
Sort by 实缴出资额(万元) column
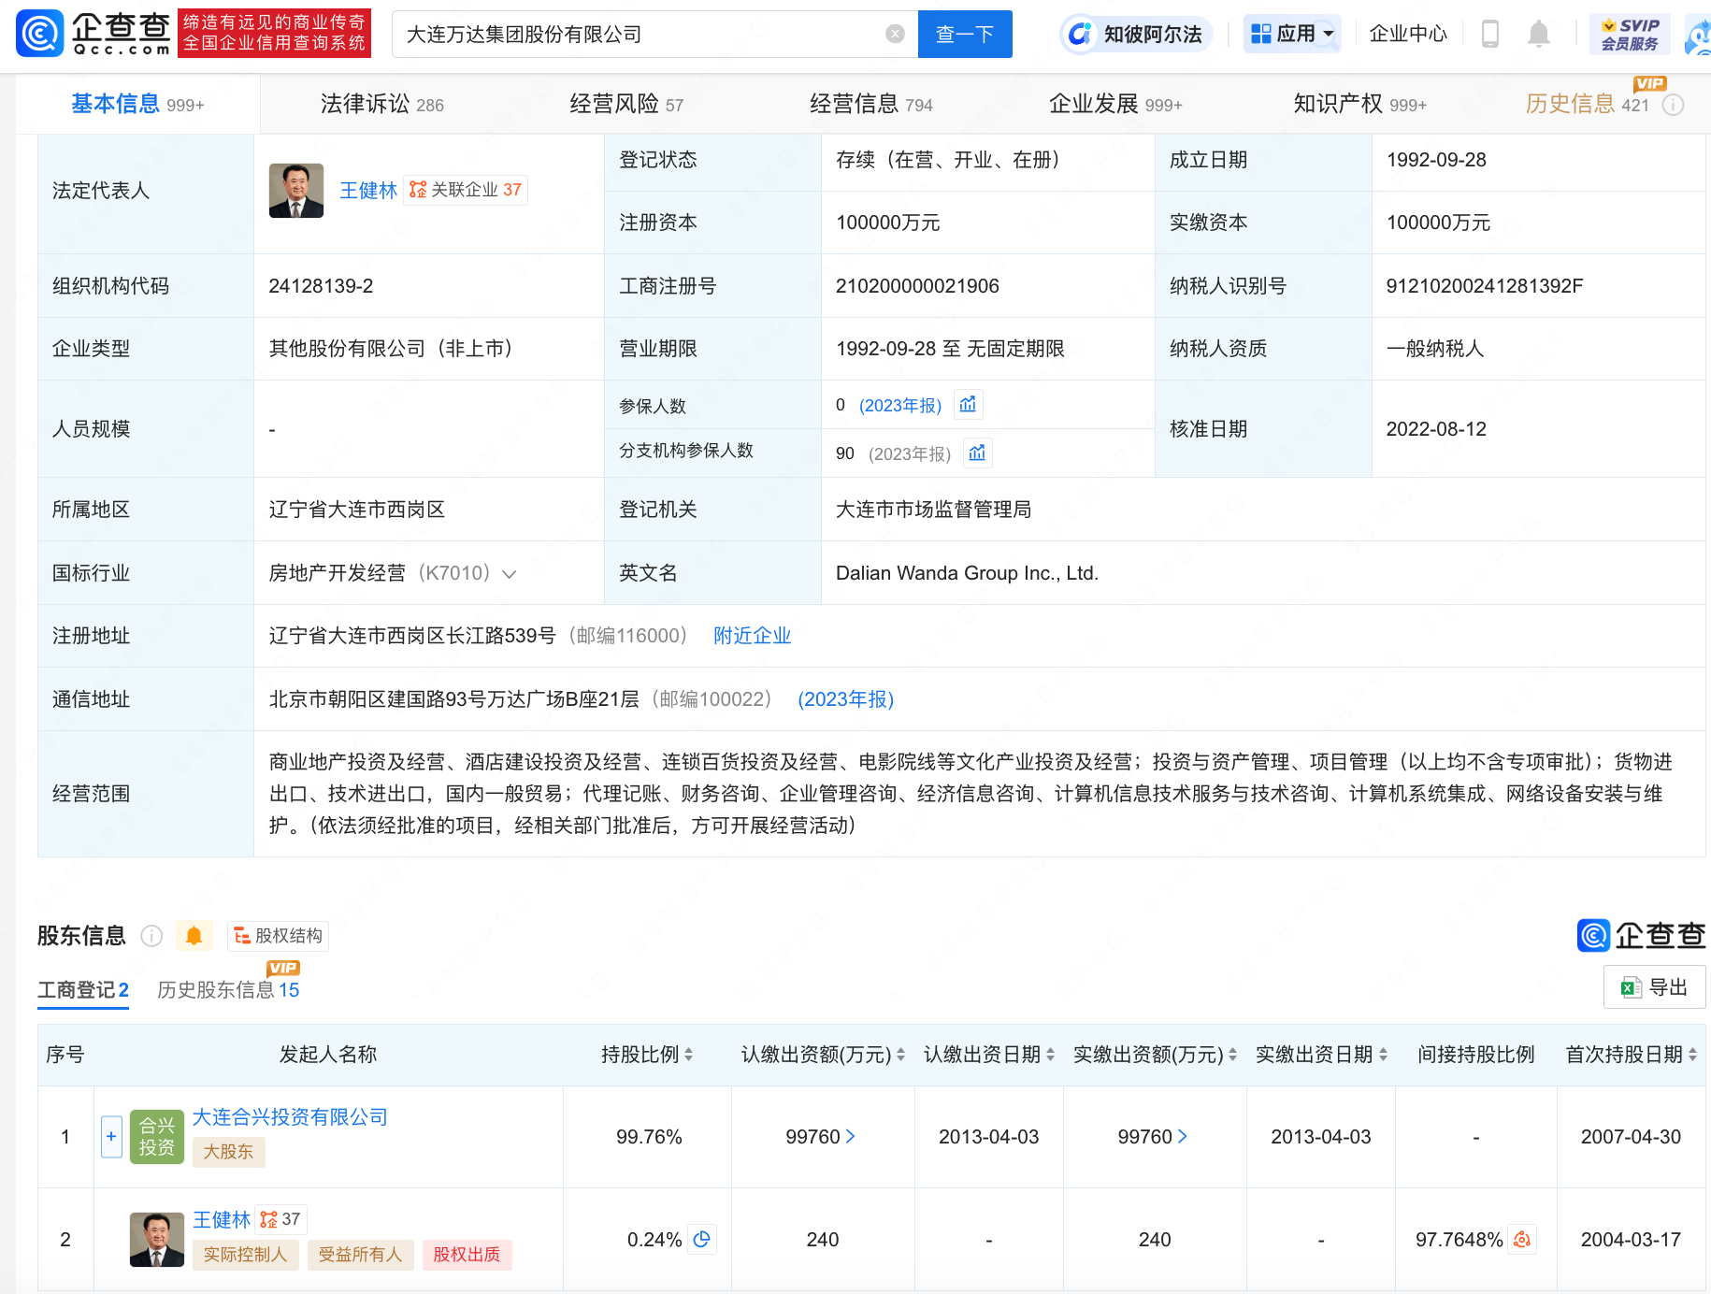(x=1232, y=1055)
